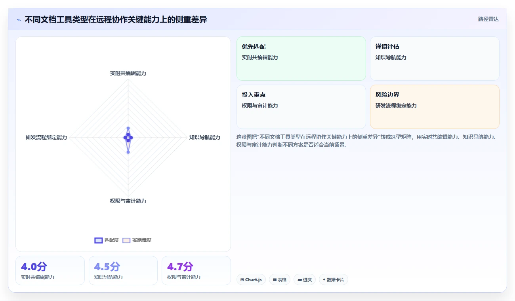Click the 4.5分 score value
The height and width of the screenshot is (301, 515).
tap(107, 267)
